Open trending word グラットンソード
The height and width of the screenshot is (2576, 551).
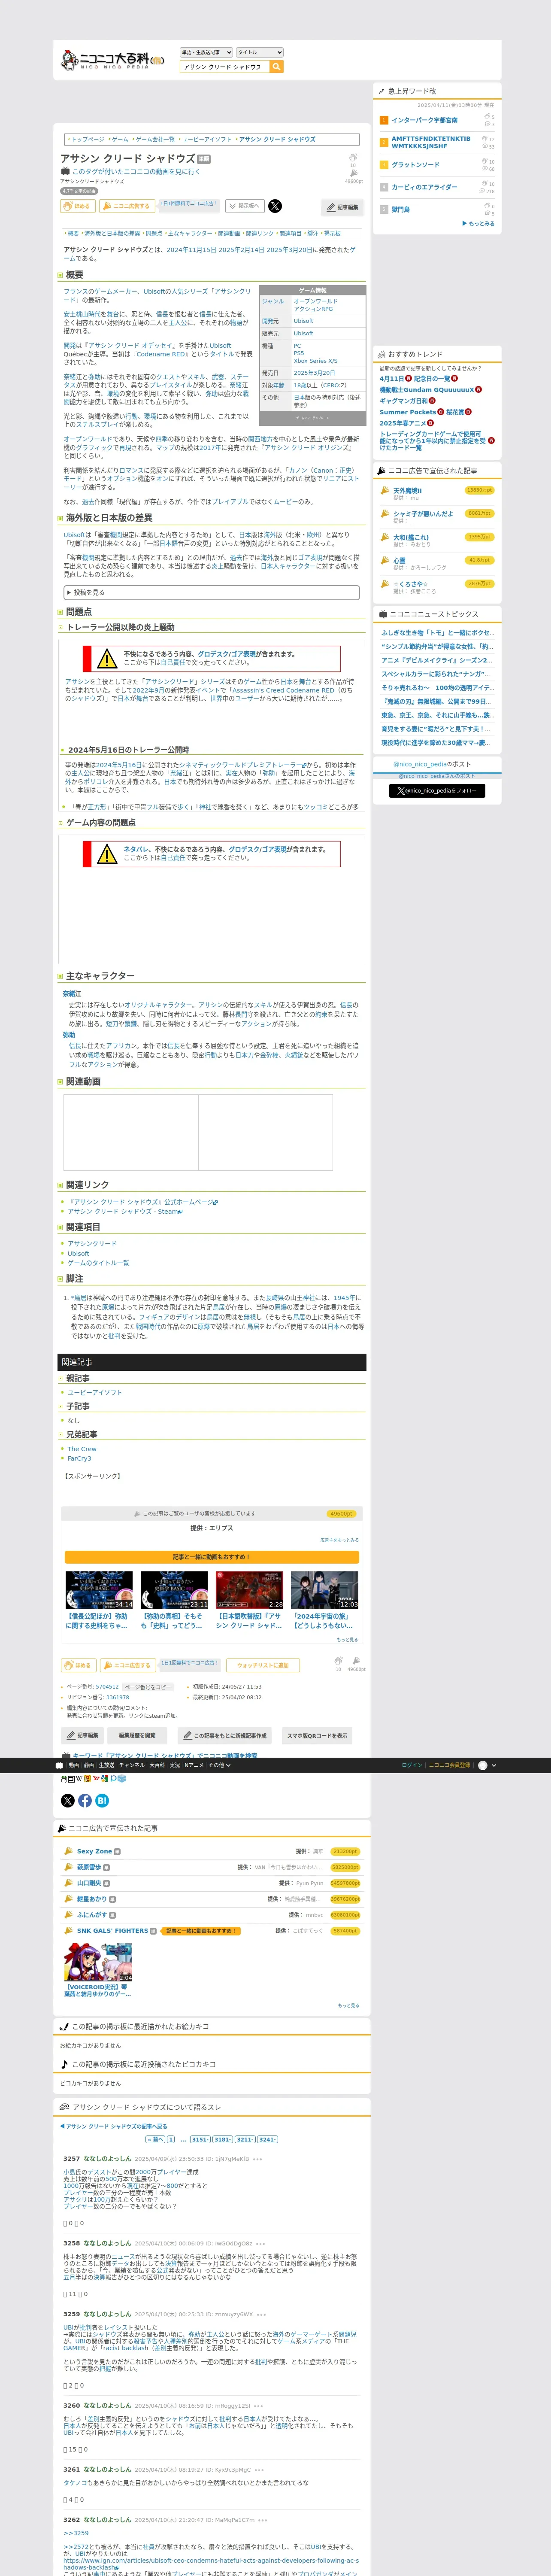pos(415,165)
